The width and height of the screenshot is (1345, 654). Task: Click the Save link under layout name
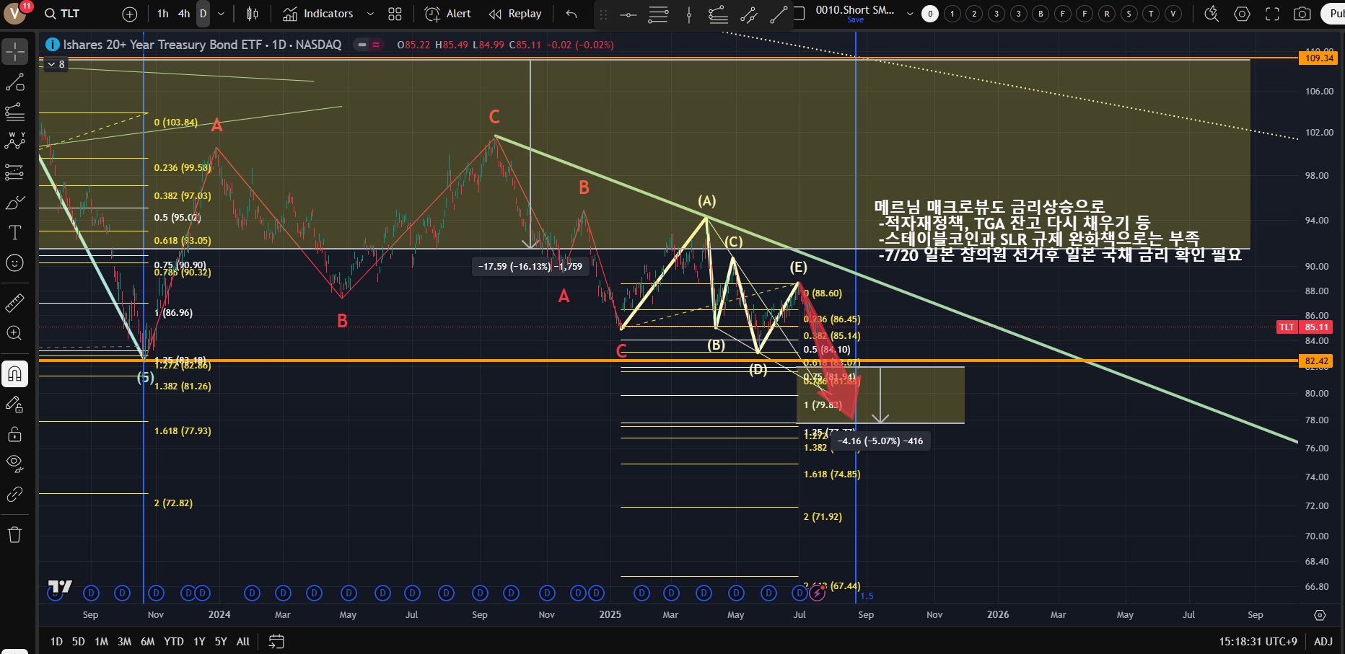pos(855,20)
